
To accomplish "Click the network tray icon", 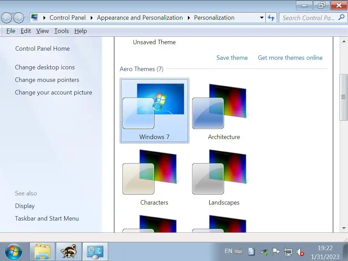I will pyautogui.click(x=288, y=252).
